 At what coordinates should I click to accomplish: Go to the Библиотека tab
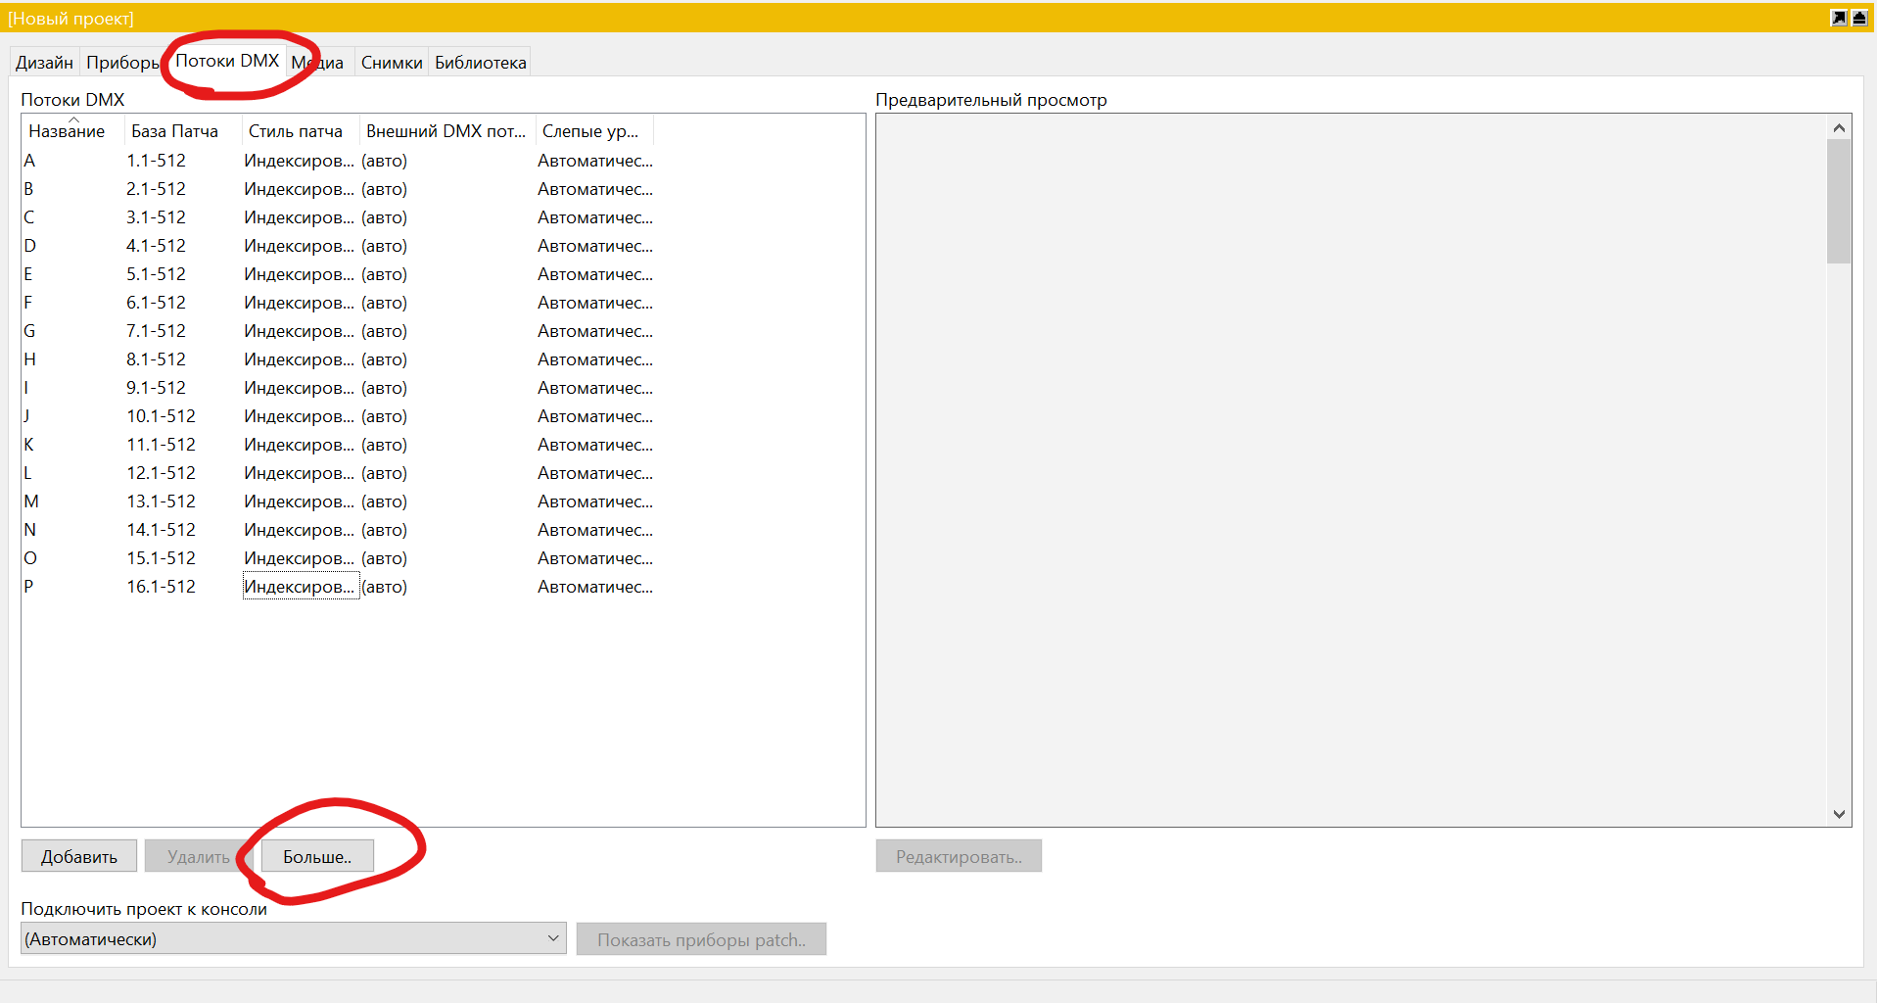click(481, 63)
